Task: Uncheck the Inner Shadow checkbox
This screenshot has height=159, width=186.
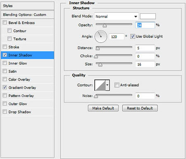Action: point(5,55)
